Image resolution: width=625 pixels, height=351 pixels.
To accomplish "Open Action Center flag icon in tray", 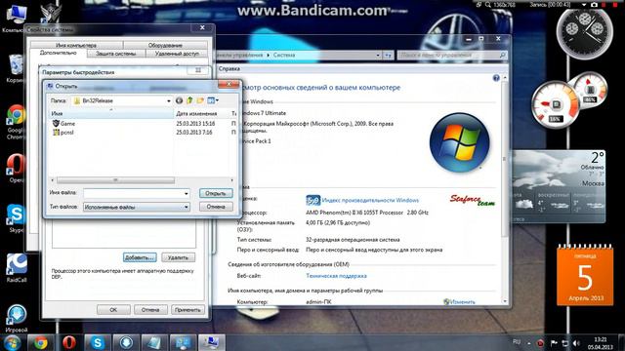I will tap(554, 343).
